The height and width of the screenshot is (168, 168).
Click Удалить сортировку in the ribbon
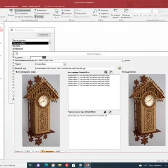pos(24,17)
